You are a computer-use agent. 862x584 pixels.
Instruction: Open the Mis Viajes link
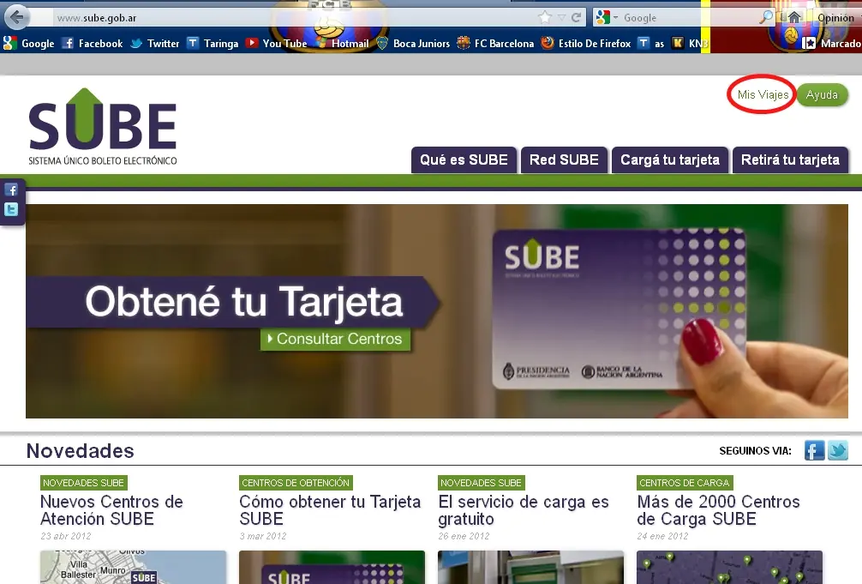(763, 94)
